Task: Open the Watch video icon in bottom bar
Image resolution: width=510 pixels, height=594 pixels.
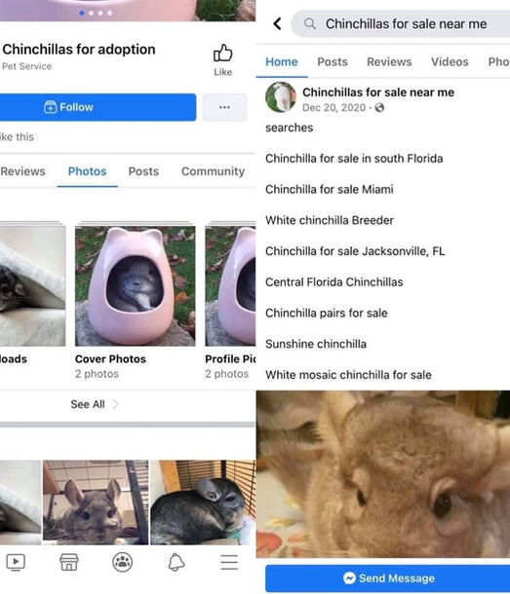Action: pos(16,562)
